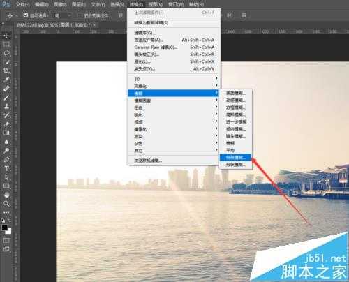Select the Brush tool
Image resolution: width=349 pixels, height=282 pixels.
coord(6,98)
